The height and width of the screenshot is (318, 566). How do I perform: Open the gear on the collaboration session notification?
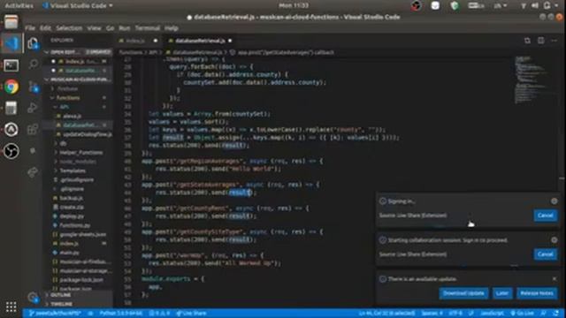[x=555, y=239]
